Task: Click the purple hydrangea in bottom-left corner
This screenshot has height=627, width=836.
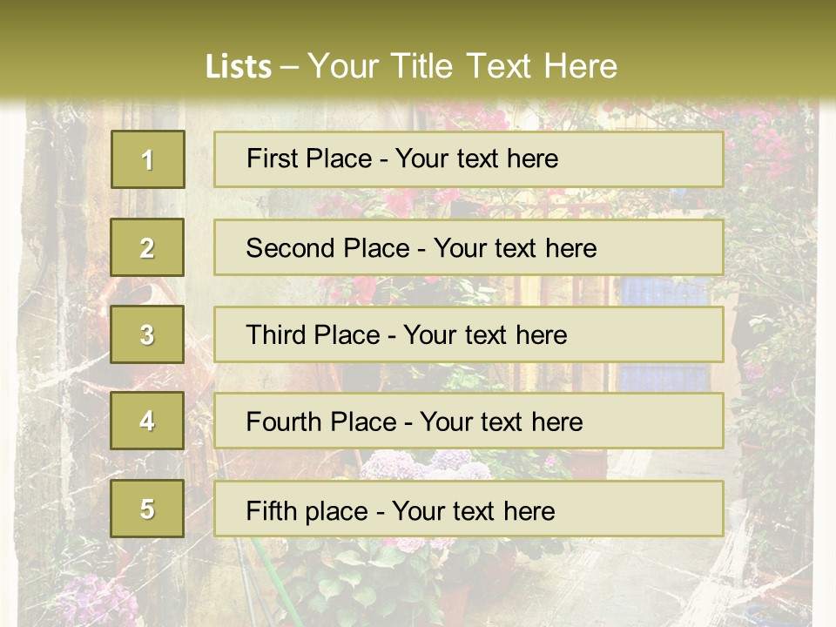Action: 96,602
